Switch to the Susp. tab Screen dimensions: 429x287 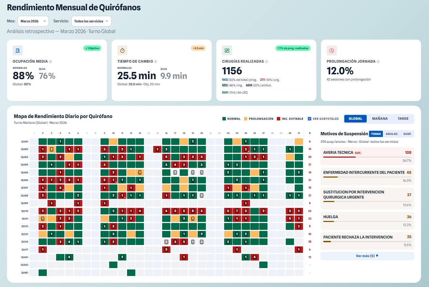click(407, 134)
